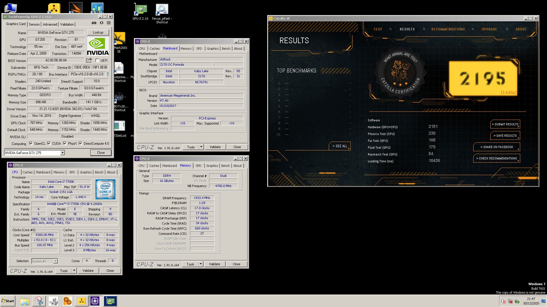Toggle the UEFI checkbox in GPU-Z
Image resolution: width=547 pixels, height=307 pixels.
point(97,60)
